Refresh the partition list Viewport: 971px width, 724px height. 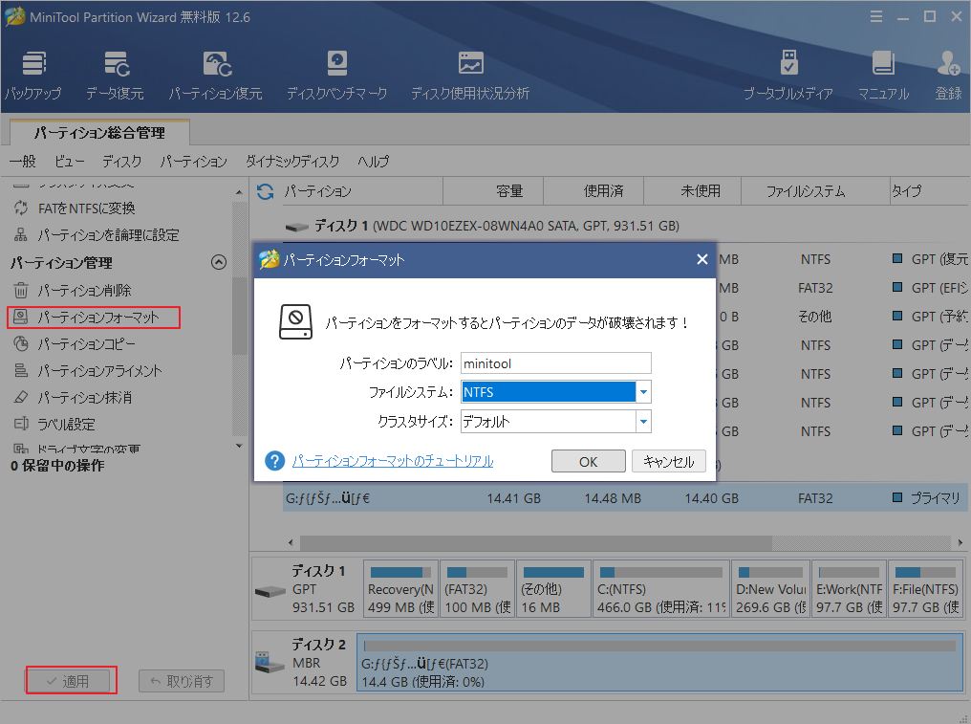[x=265, y=191]
